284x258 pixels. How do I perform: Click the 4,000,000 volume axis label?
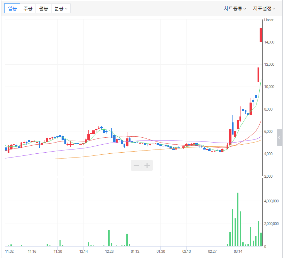point(271,201)
